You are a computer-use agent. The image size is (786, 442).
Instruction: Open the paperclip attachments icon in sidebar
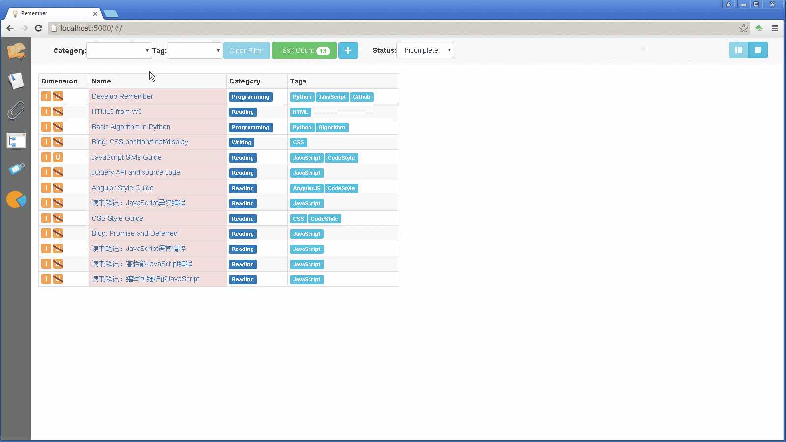point(16,110)
